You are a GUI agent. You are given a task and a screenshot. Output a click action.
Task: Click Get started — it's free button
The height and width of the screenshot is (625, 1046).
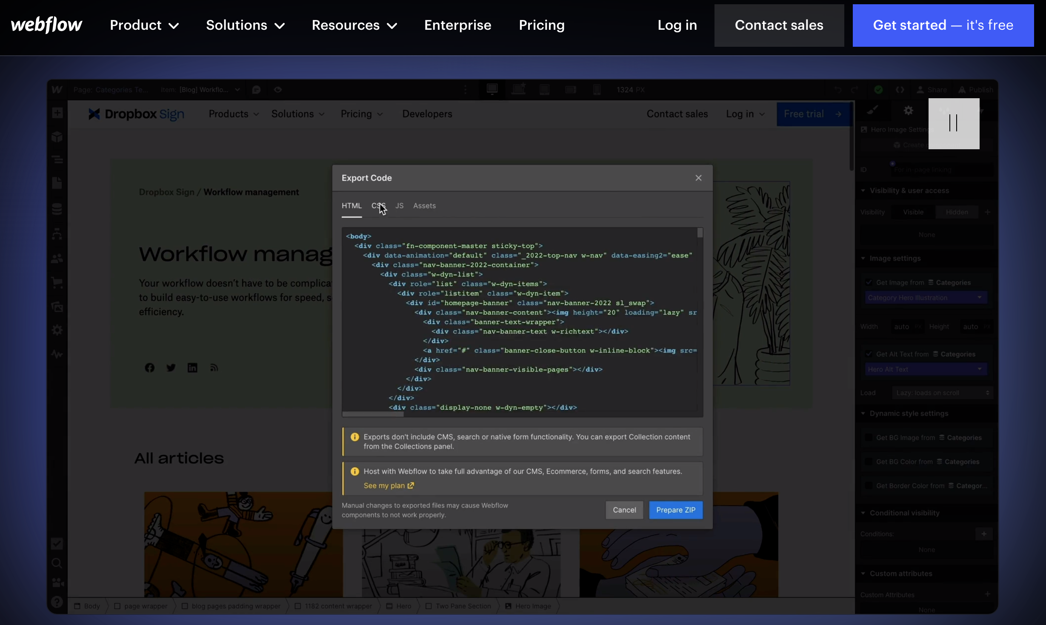[943, 26]
